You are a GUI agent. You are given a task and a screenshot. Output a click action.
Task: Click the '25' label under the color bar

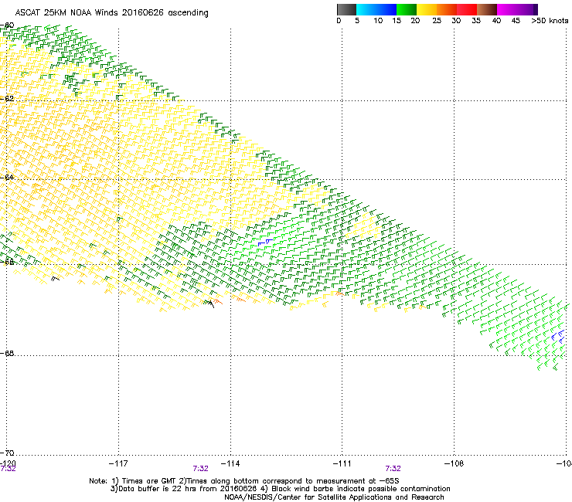pos(437,21)
